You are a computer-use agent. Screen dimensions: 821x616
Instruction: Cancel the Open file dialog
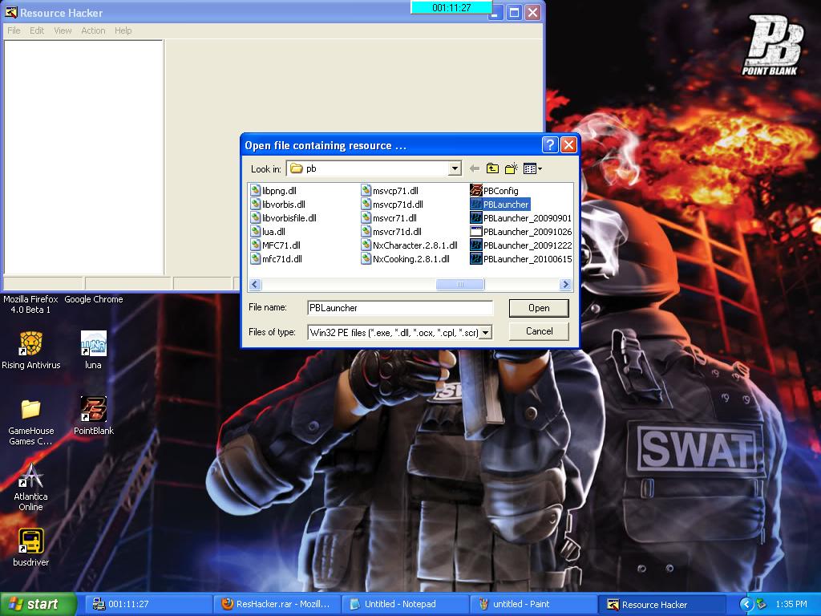(538, 330)
